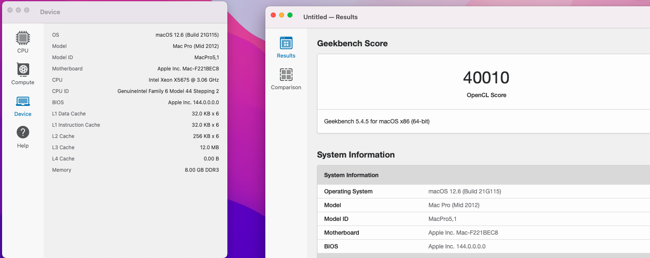The width and height of the screenshot is (650, 258).
Task: Click the System Information table header
Action: pos(484,175)
